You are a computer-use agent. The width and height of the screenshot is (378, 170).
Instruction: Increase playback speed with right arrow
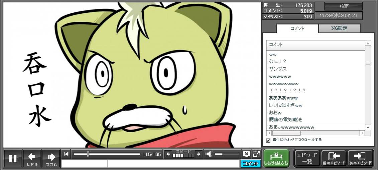point(199,154)
